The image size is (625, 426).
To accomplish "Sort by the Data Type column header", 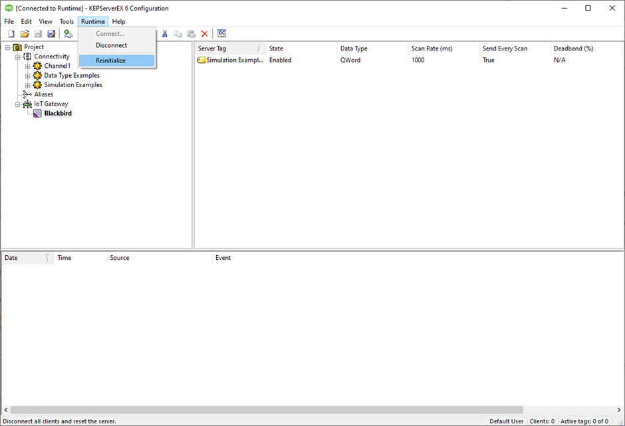I will point(372,49).
